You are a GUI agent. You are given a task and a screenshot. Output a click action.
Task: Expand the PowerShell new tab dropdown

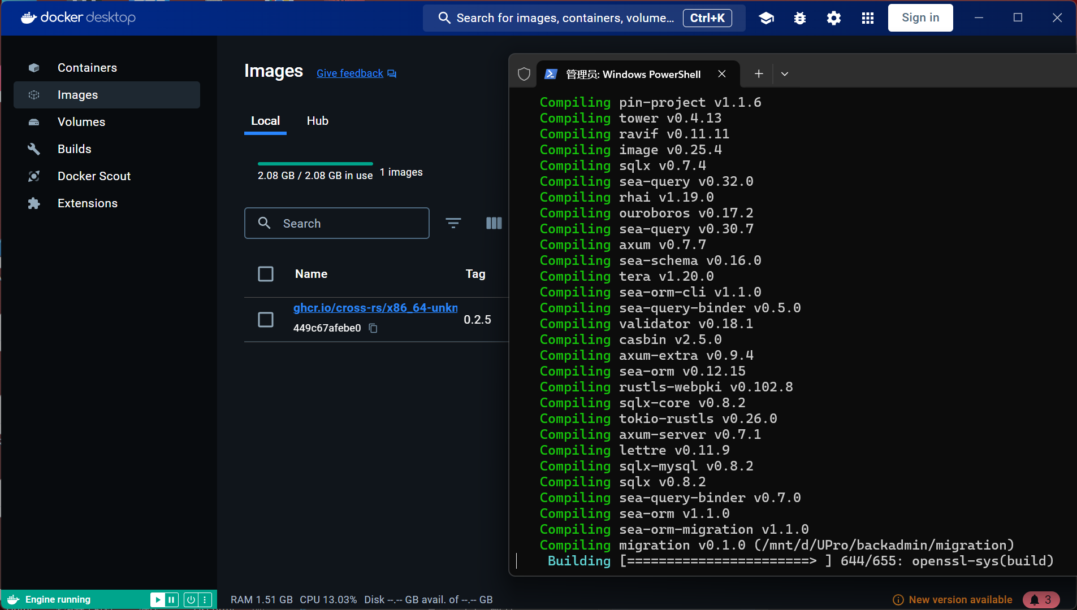(x=785, y=74)
